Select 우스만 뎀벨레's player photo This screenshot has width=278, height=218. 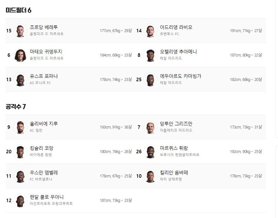pos(20,176)
